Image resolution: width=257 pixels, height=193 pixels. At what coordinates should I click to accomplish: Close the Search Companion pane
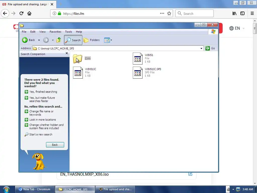point(67,53)
